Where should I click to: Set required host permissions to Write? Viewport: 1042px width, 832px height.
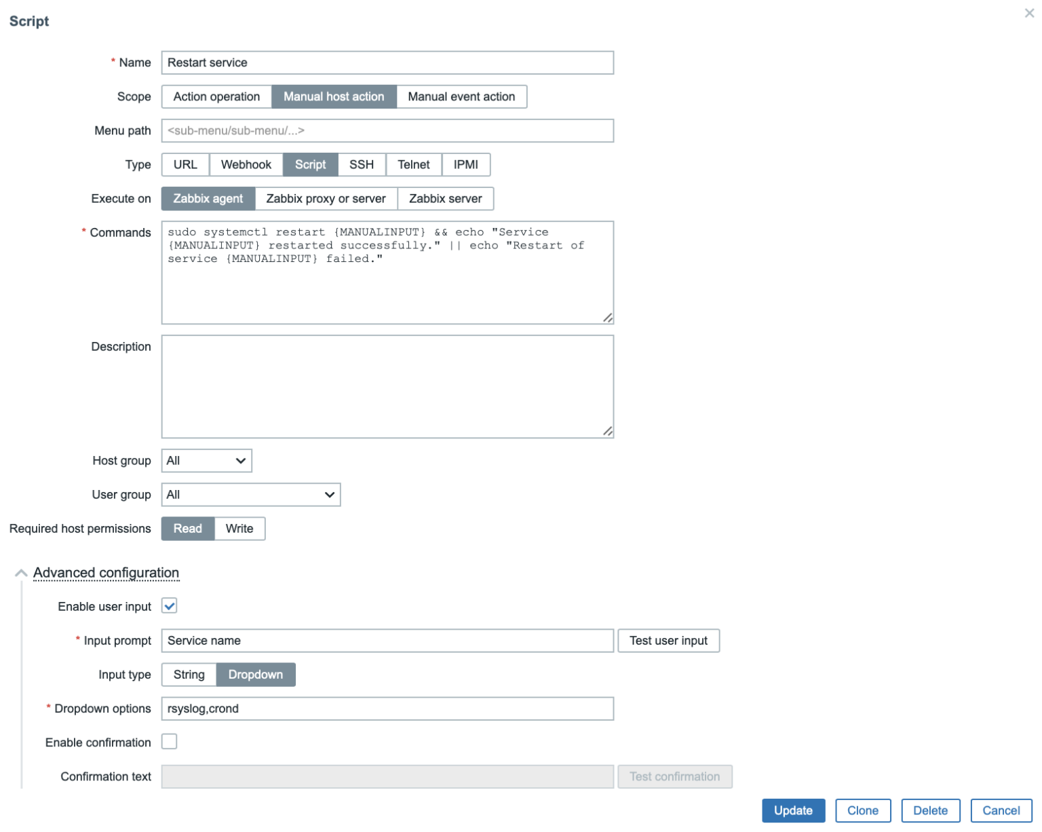coord(239,528)
